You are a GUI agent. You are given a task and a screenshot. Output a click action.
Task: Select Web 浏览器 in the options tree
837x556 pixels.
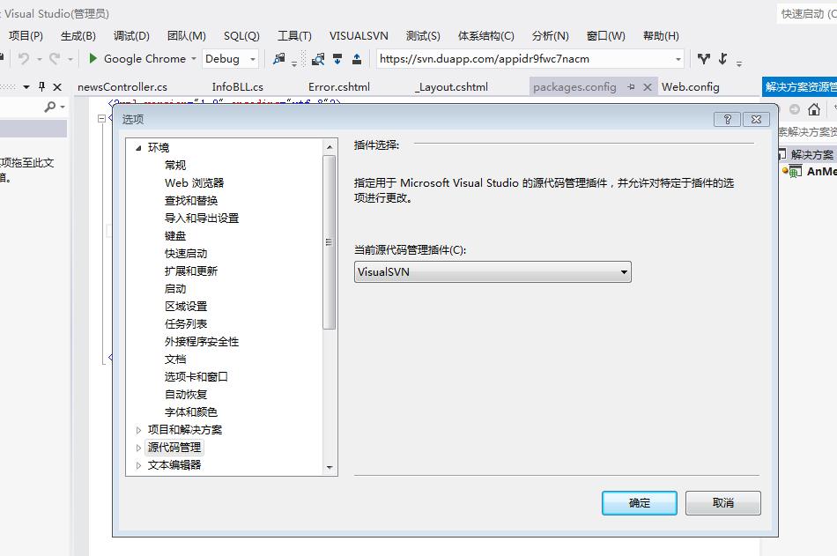click(195, 182)
